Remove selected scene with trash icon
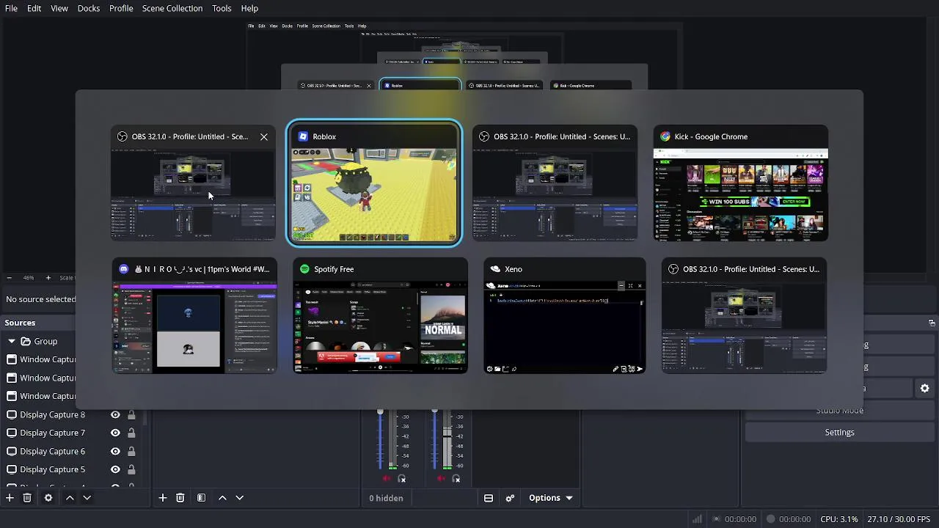The image size is (939, 528). point(180,498)
